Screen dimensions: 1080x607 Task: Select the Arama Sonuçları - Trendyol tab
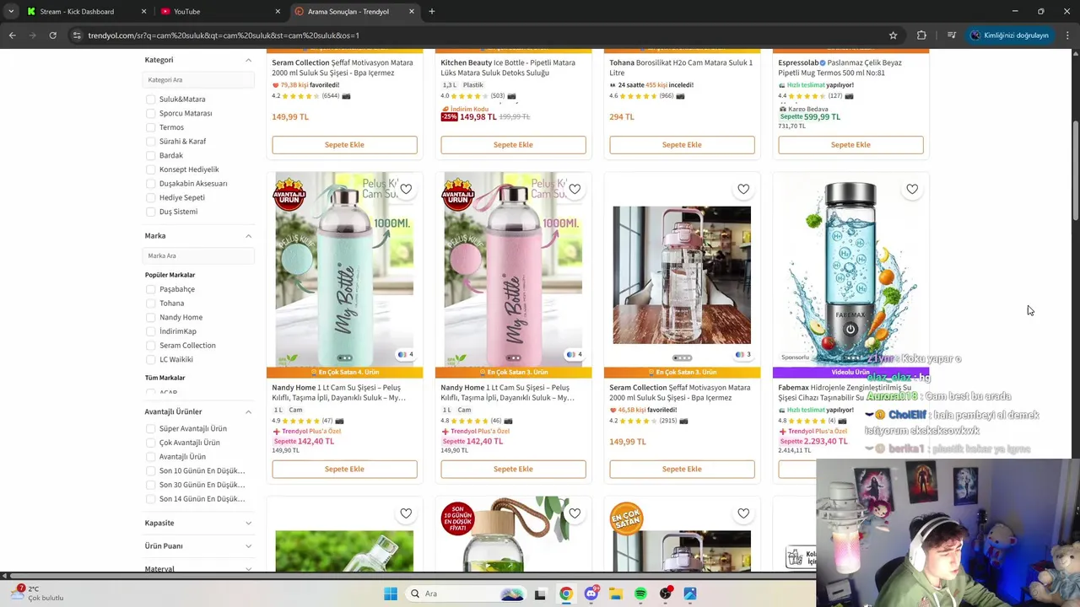(354, 12)
